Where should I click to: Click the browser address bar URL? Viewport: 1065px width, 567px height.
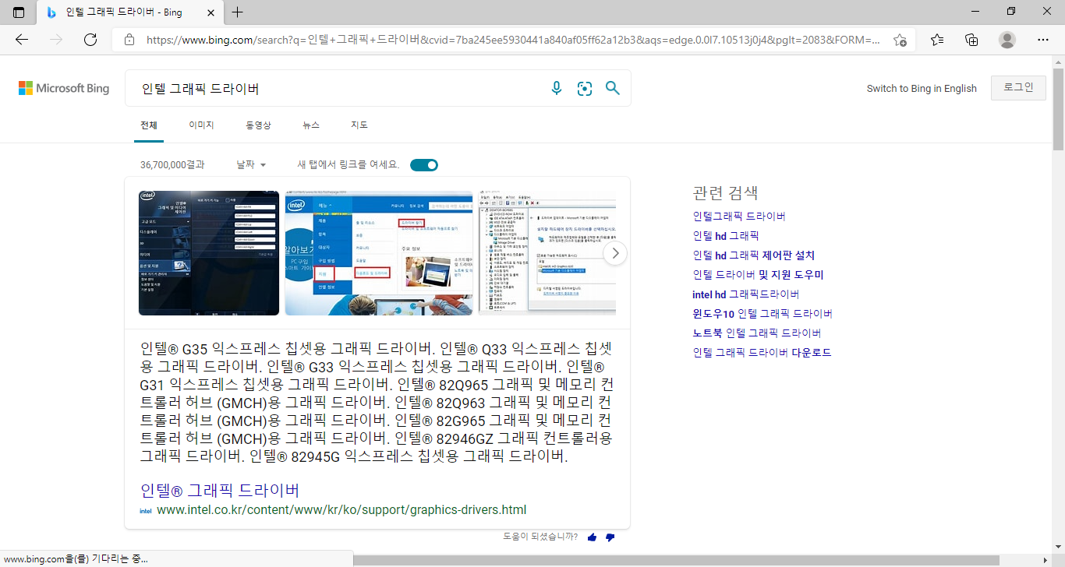pyautogui.click(x=513, y=40)
